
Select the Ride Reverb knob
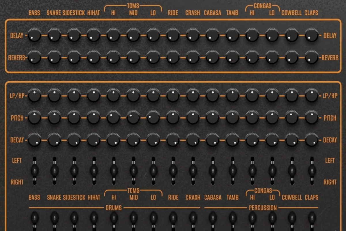[173, 58]
